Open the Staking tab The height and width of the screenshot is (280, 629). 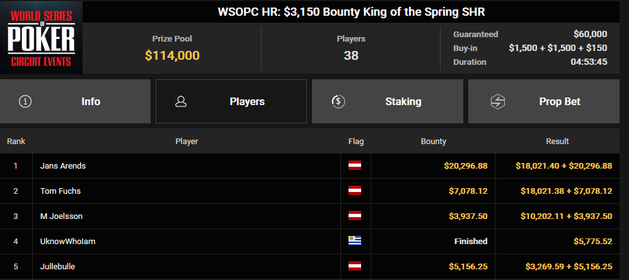point(388,101)
